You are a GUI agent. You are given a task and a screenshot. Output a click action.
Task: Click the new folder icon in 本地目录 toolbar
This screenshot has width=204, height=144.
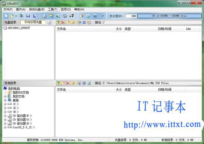point(63,83)
